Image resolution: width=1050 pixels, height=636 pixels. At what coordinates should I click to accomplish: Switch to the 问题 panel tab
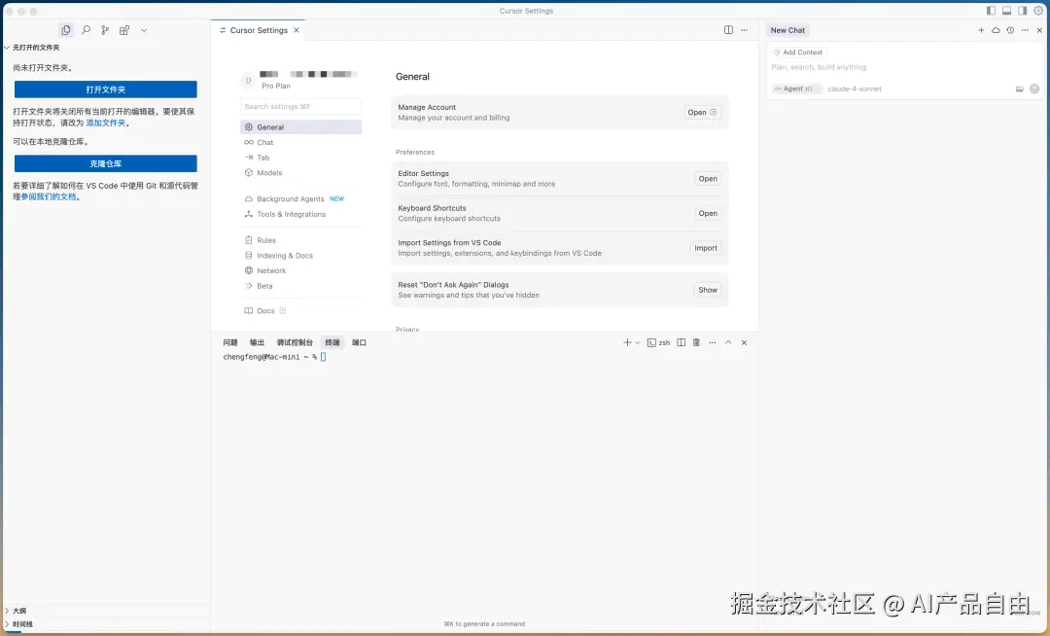pyautogui.click(x=230, y=342)
